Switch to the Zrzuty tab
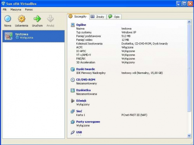Viewport: 194px width, 145px height. 98,17
